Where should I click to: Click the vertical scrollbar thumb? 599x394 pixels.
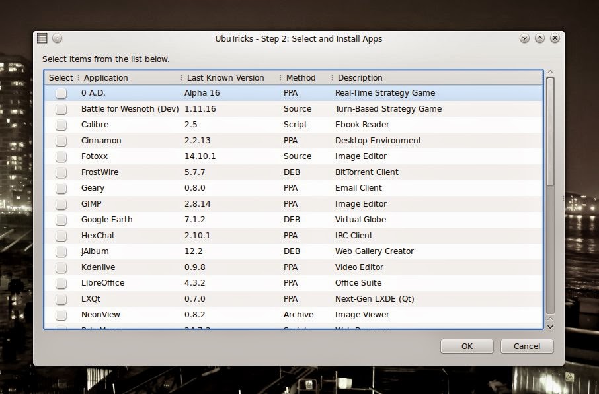point(550,131)
